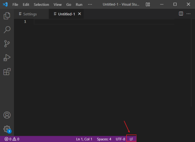
Task: Open the Accounts menu icon
Action: click(x=7, y=115)
